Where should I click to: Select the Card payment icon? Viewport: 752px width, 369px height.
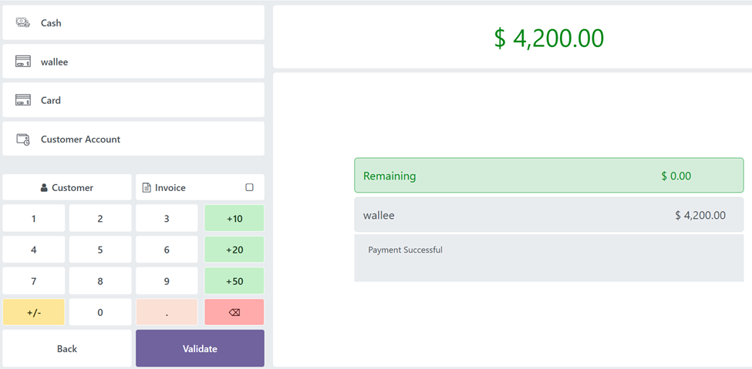click(x=23, y=100)
